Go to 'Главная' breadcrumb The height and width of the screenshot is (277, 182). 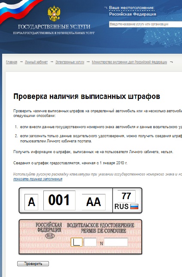pos(12,62)
